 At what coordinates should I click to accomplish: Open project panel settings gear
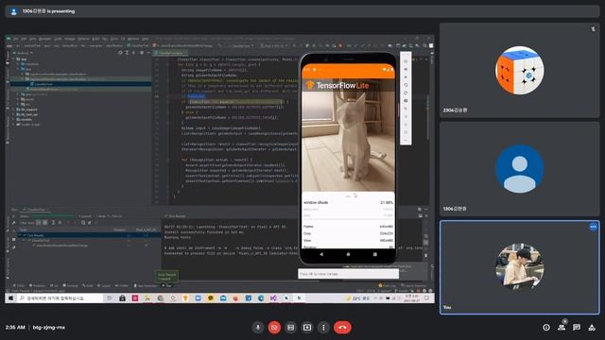click(x=142, y=53)
